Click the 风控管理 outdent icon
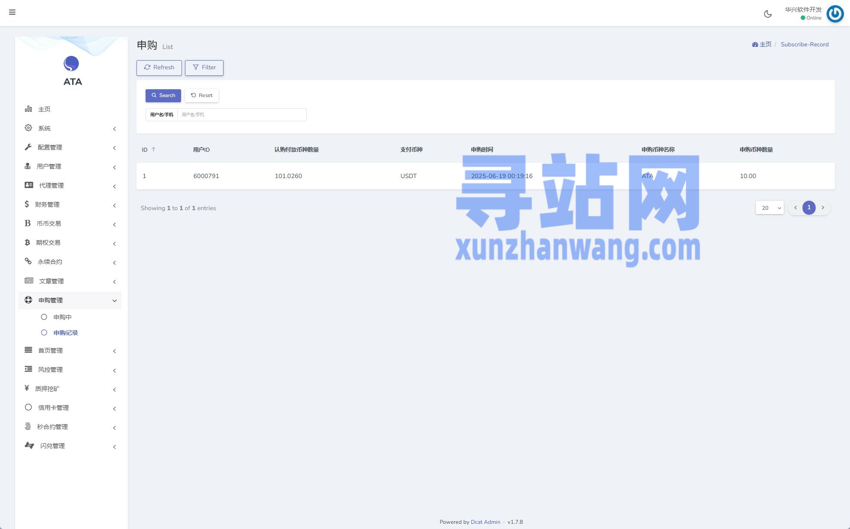850x529 pixels. click(x=29, y=369)
